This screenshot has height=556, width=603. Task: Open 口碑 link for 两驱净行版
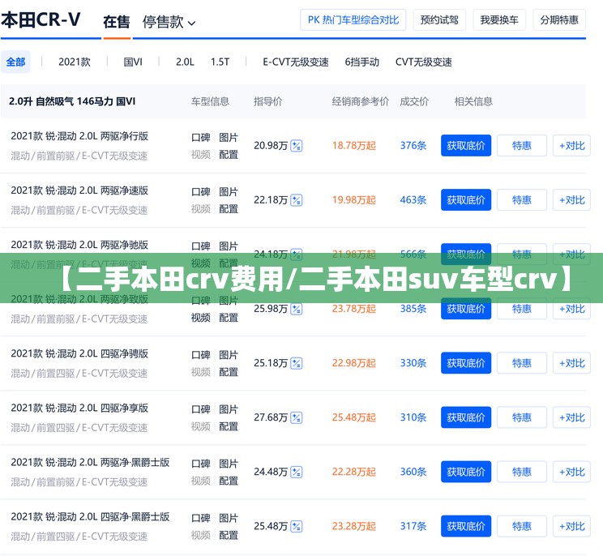(x=201, y=137)
